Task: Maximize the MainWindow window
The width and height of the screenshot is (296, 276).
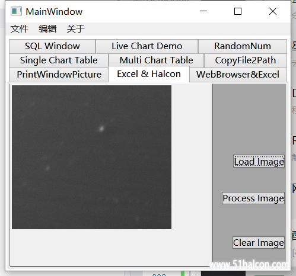Action: (x=238, y=11)
